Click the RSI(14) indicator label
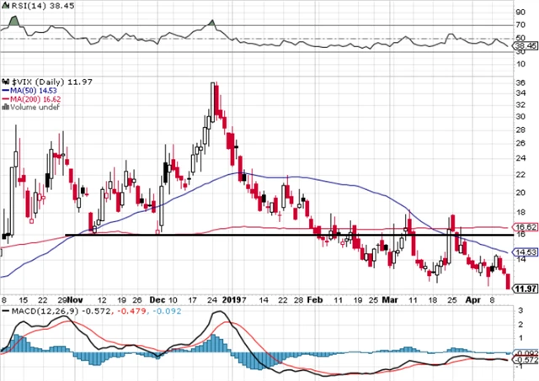The height and width of the screenshot is (381, 539). coord(19,5)
